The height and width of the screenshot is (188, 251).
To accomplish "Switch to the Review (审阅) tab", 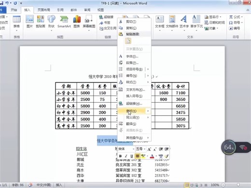I will (x=87, y=10).
